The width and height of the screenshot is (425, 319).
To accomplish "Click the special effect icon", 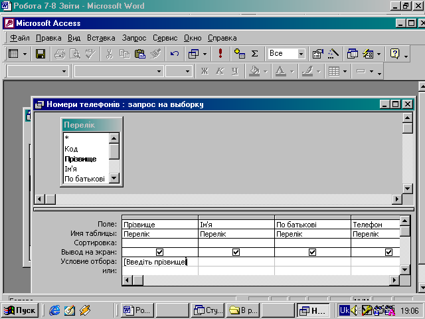I will tap(361, 71).
